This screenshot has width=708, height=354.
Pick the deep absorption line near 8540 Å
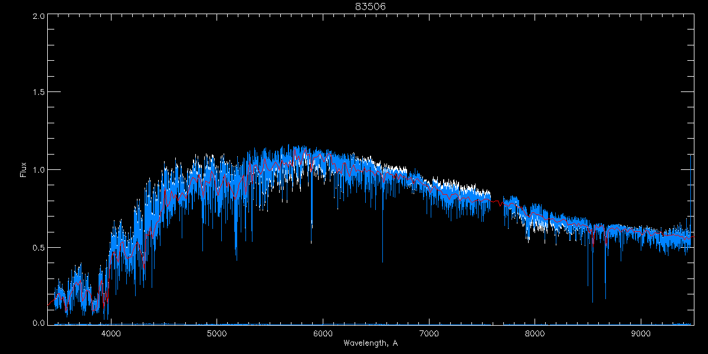(592, 289)
